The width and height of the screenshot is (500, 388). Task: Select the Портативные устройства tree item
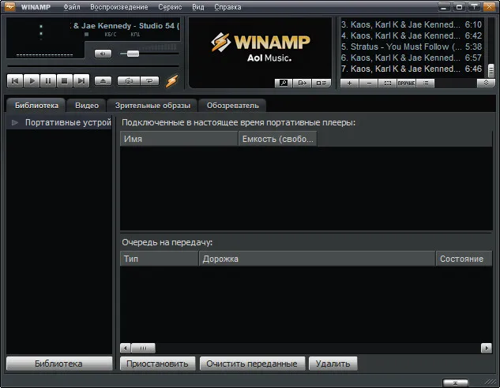click(59, 122)
